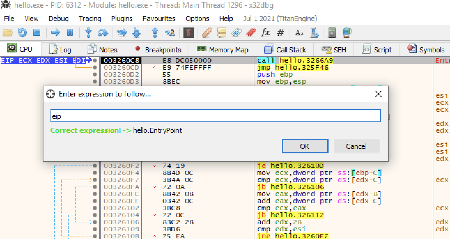The image size is (450, 239).
Task: Open the Bookmarks red icon
Action: coord(251,32)
